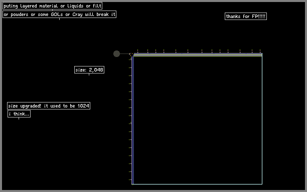Click the 'size upgraded! it used to be 1024' sign
Viewport: 307px width, 192px height.
pyautogui.click(x=49, y=106)
